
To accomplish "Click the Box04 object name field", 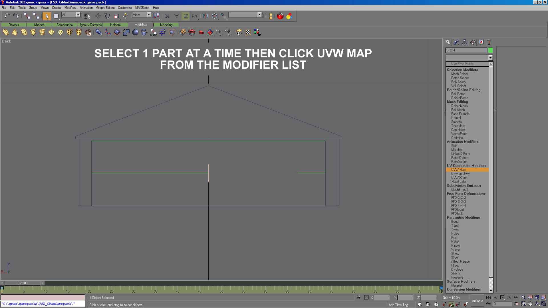I will pos(466,50).
